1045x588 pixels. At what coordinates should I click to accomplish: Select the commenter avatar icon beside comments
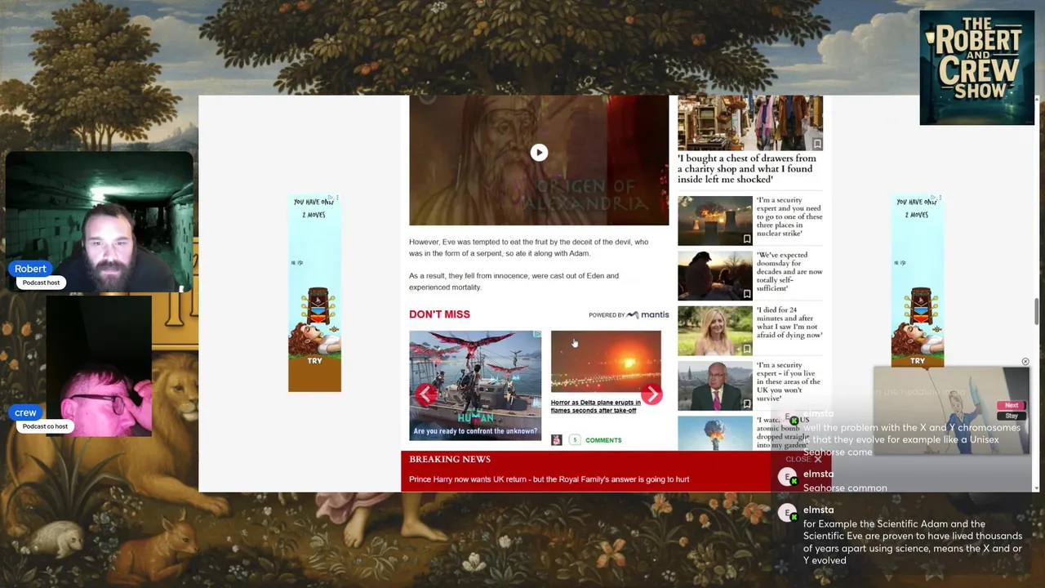tap(557, 440)
